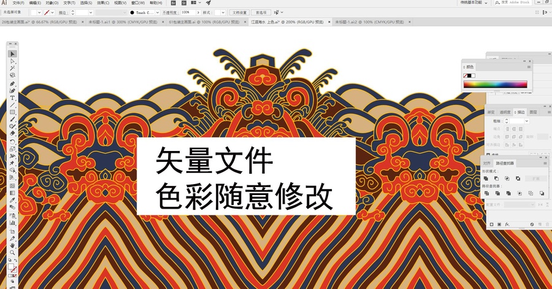552x289 pixels.
Task: Expand the opacity 100% arrow
Action: tap(199, 13)
